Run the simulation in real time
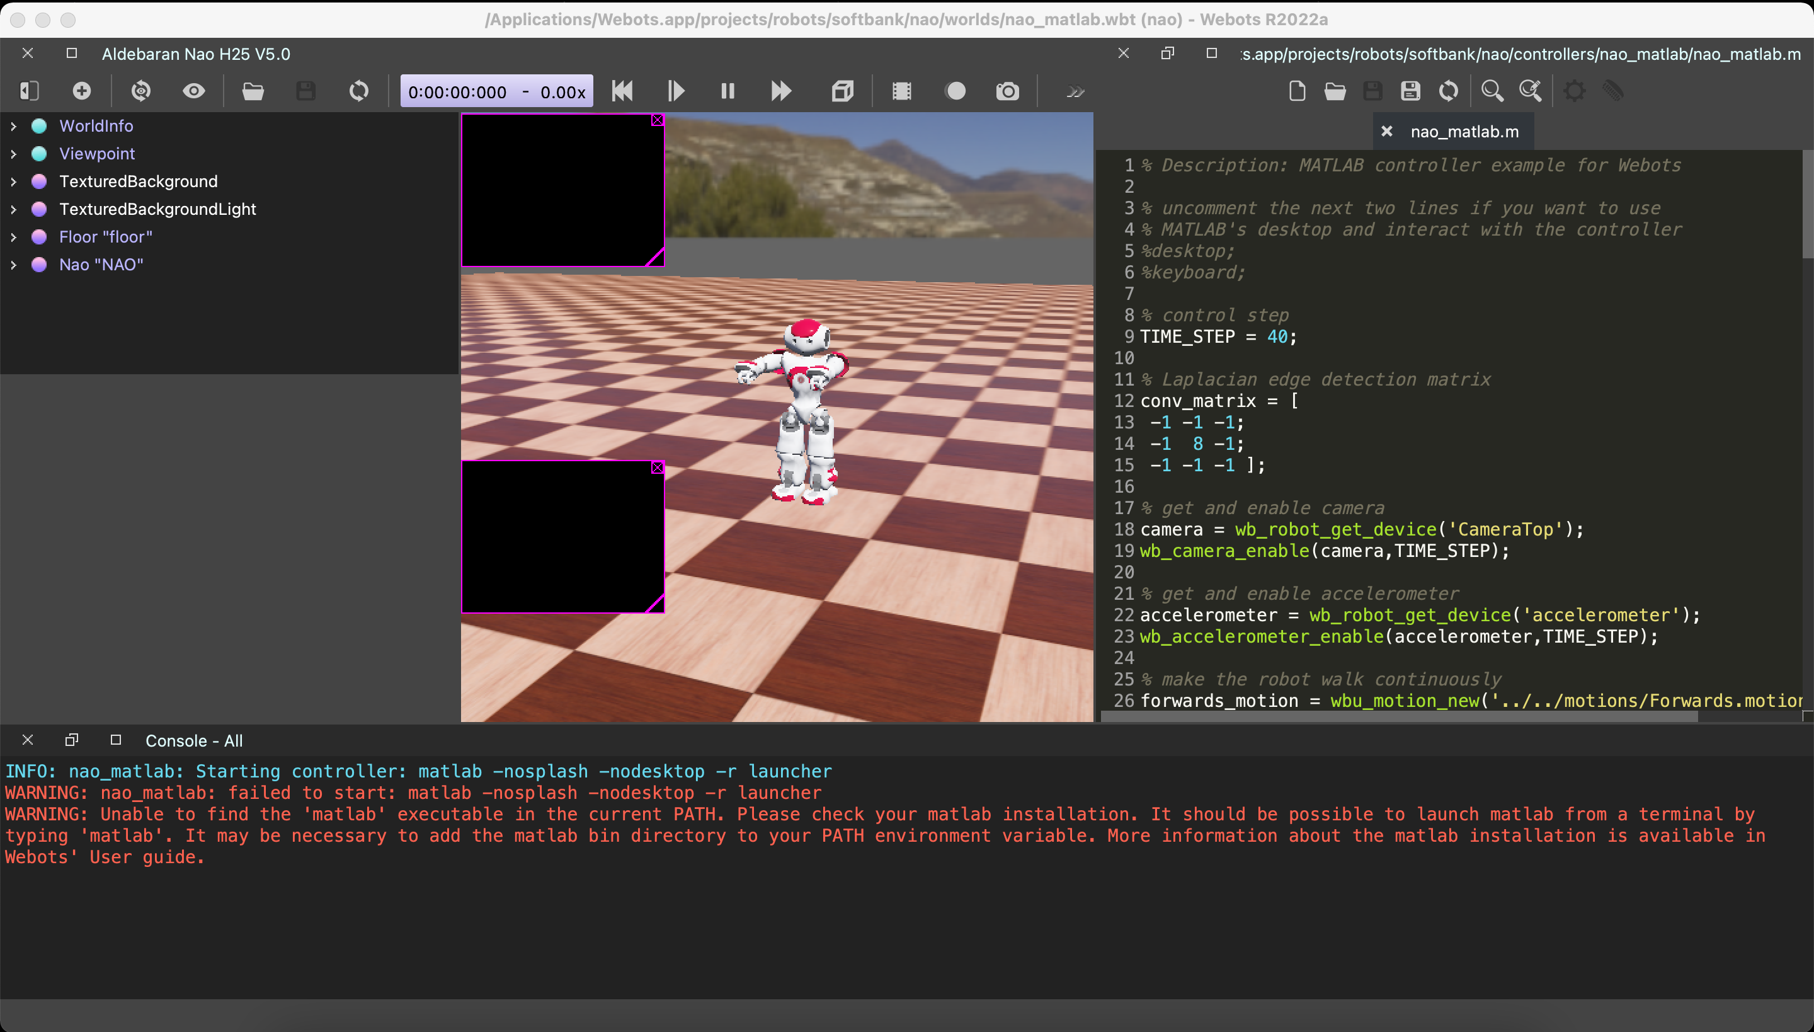This screenshot has height=1032, width=1814. click(x=674, y=91)
